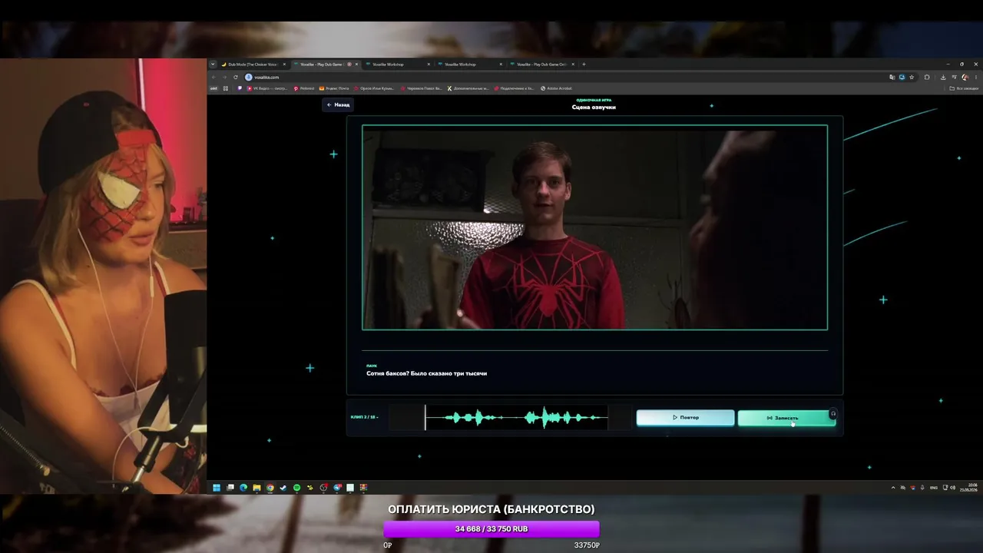Image resolution: width=983 pixels, height=553 pixels.
Task: Switch to the Dub Mode browser tab
Action: pyautogui.click(x=253, y=65)
